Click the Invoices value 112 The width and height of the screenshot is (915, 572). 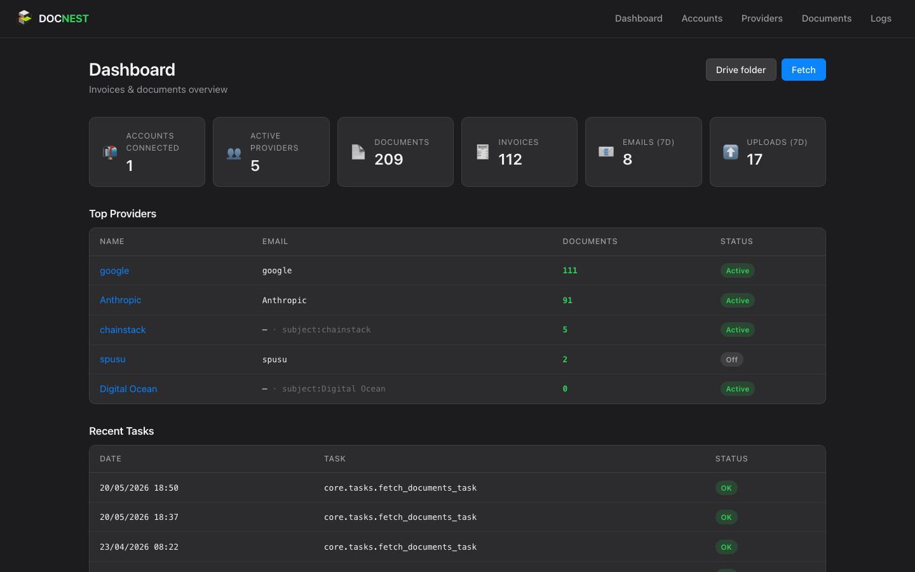click(x=510, y=160)
